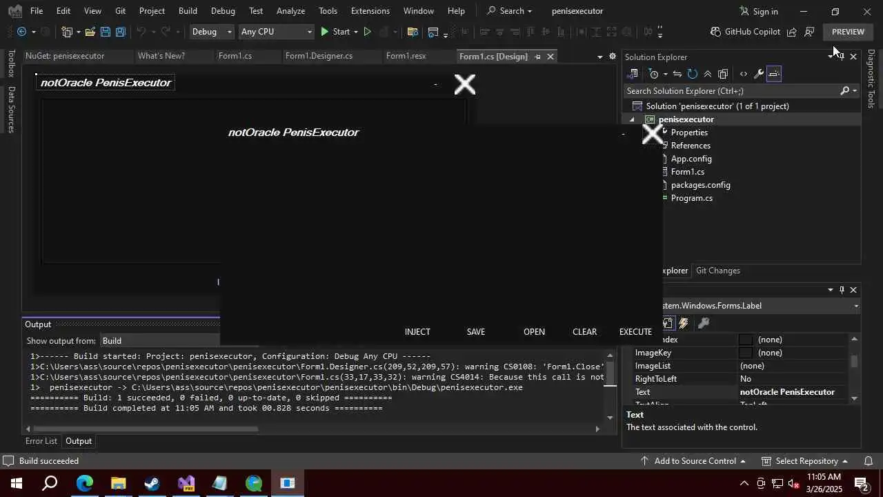The image size is (883, 497).
Task: Click Add to Source Control
Action: [x=693, y=461]
